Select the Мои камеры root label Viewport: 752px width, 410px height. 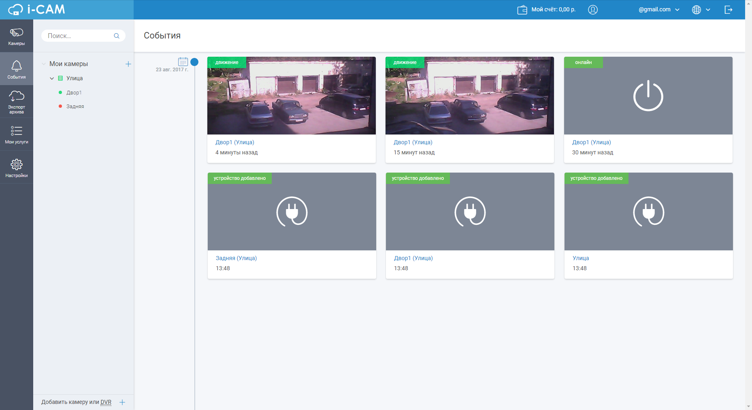tap(68, 64)
